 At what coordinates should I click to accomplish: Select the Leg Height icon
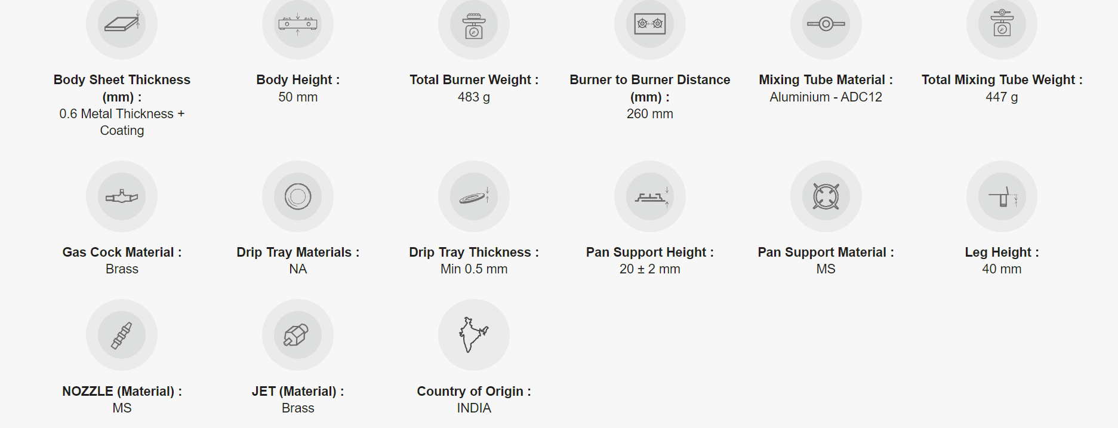point(1002,196)
